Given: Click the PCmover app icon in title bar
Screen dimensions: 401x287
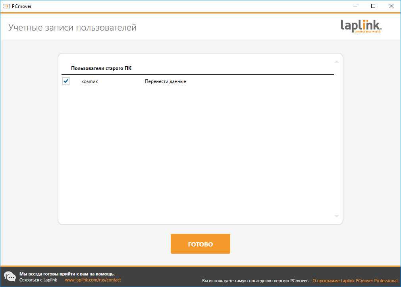Looking at the screenshot, I should (6, 6).
